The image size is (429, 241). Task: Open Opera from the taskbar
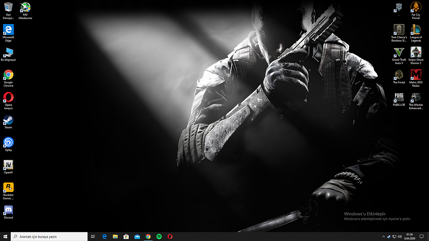(170, 236)
